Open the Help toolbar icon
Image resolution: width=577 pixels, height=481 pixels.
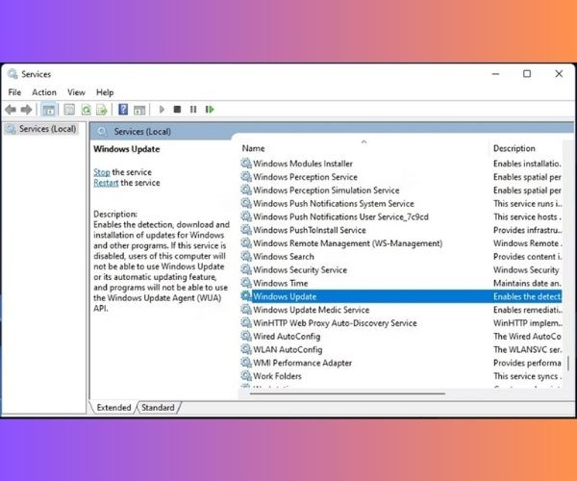click(x=123, y=110)
